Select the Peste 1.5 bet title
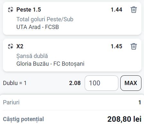This screenshot has height=124, width=144. pyautogui.click(x=29, y=10)
